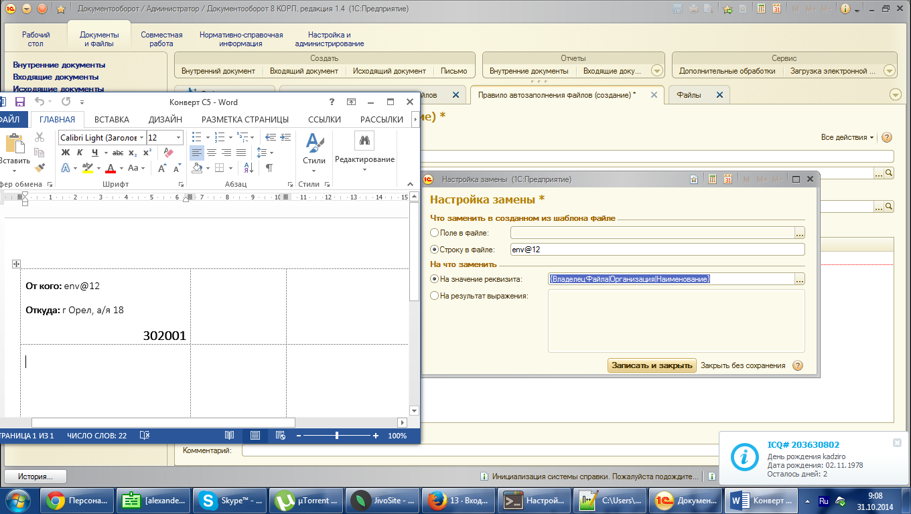Center the text in Word
Screen dimensions: 911x514
coord(212,153)
